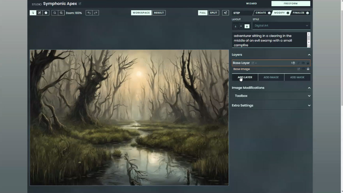Undo the last action
This screenshot has width=343, height=193.
(x=89, y=13)
